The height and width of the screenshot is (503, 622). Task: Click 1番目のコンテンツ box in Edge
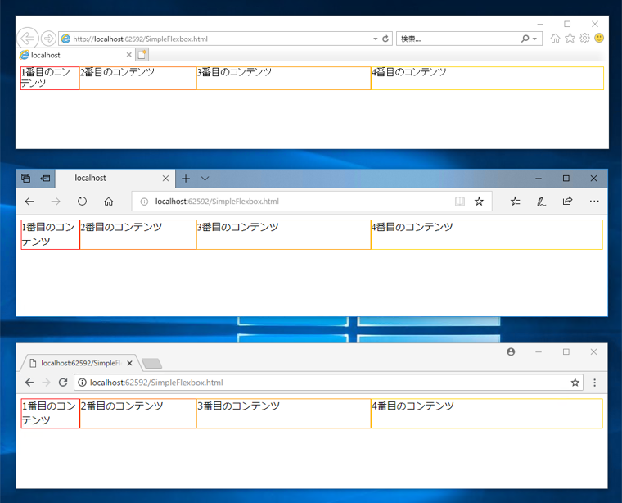coord(51,234)
